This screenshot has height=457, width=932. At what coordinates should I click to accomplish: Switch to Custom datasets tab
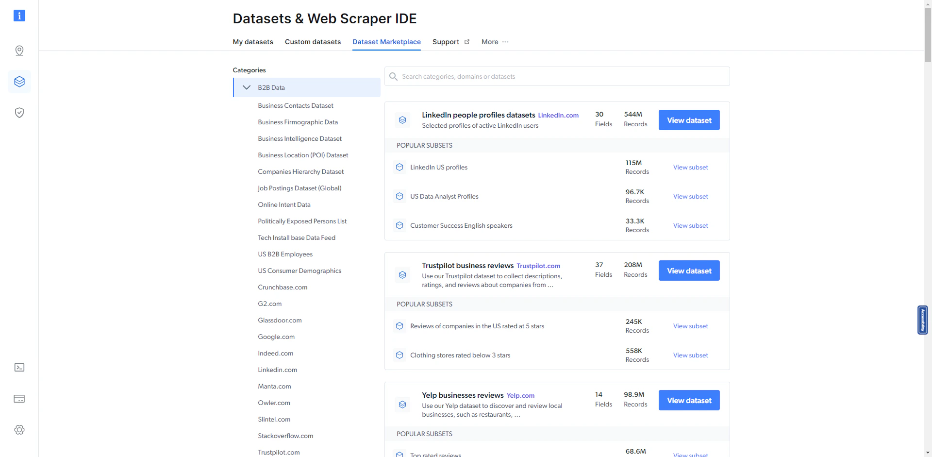point(313,42)
